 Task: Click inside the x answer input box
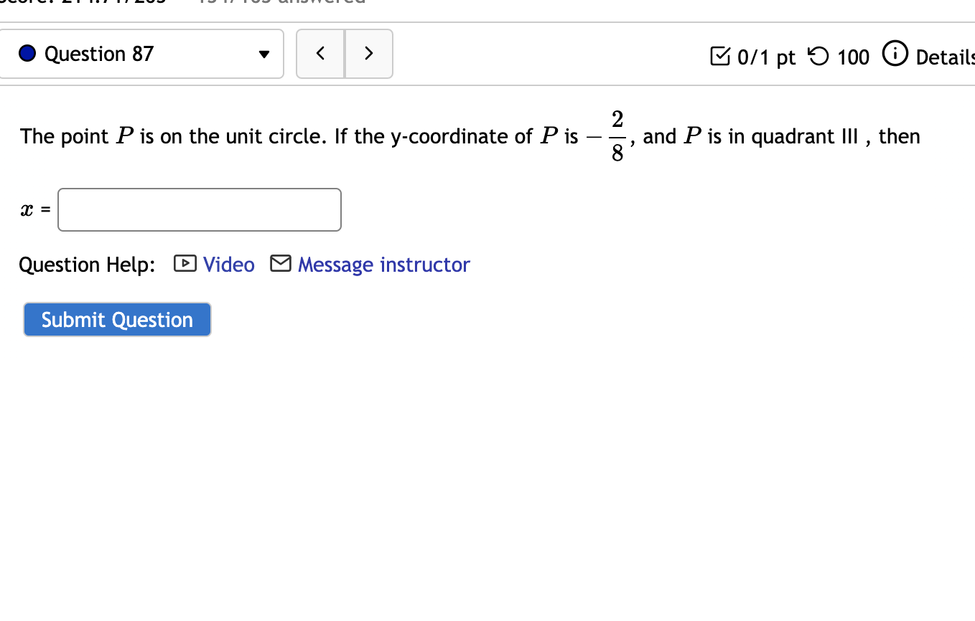[199, 209]
